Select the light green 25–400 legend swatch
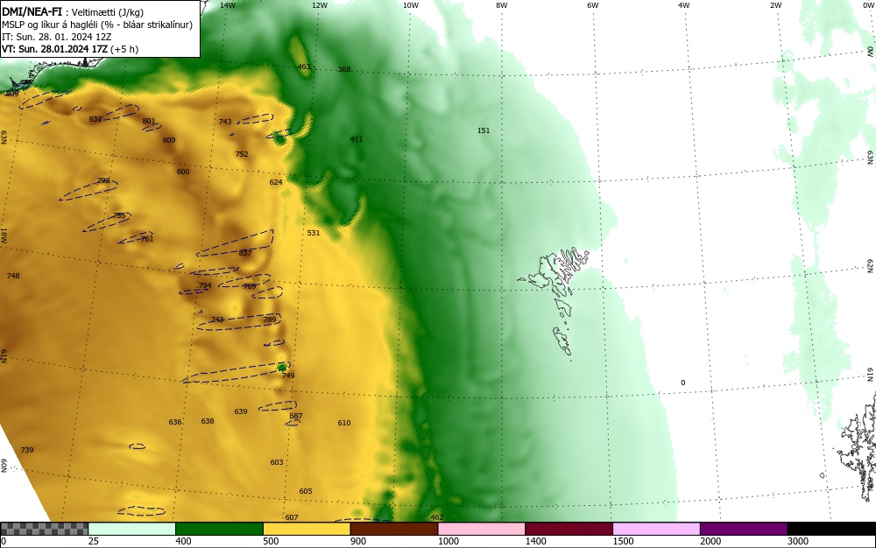This screenshot has width=876, height=548. (x=132, y=529)
